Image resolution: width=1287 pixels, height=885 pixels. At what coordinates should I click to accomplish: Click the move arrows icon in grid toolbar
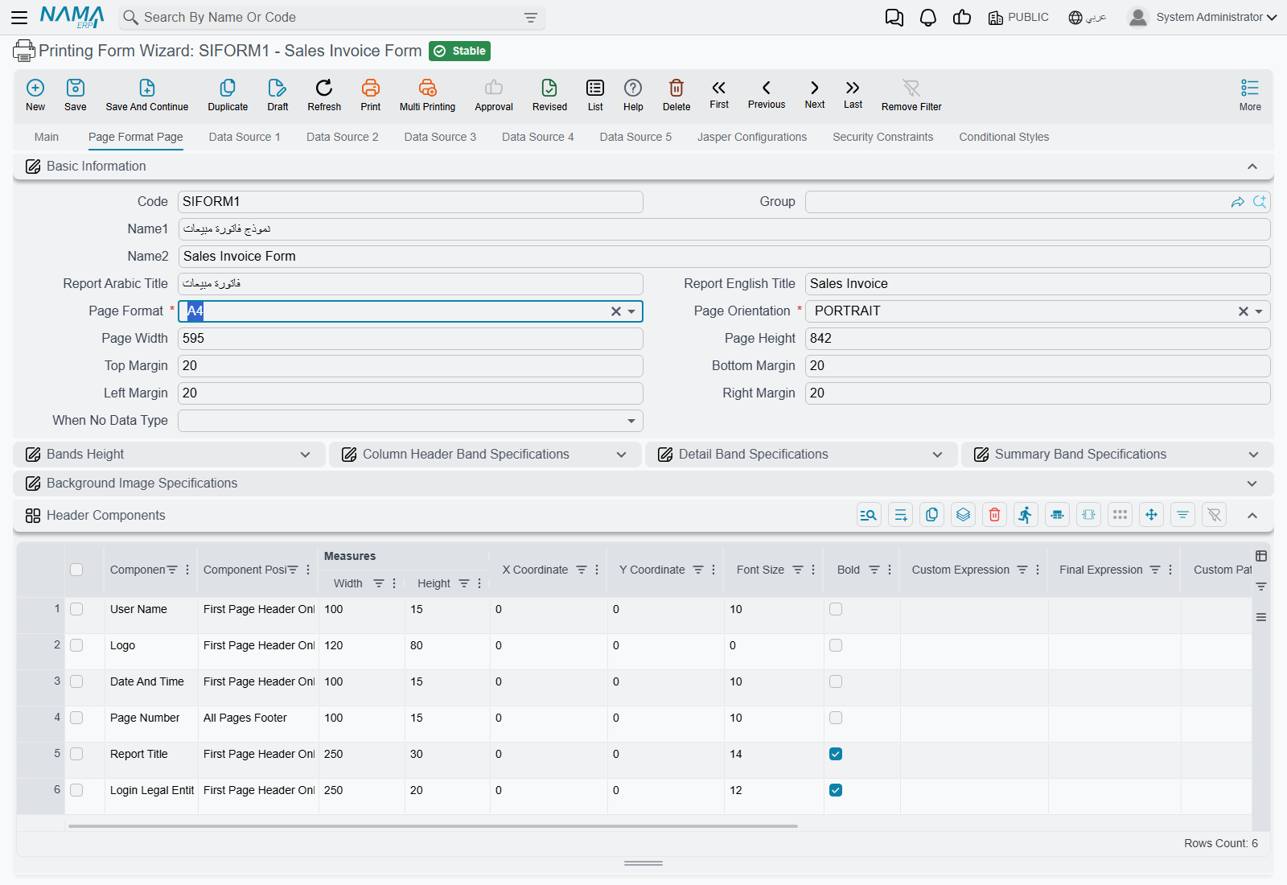(x=1152, y=515)
